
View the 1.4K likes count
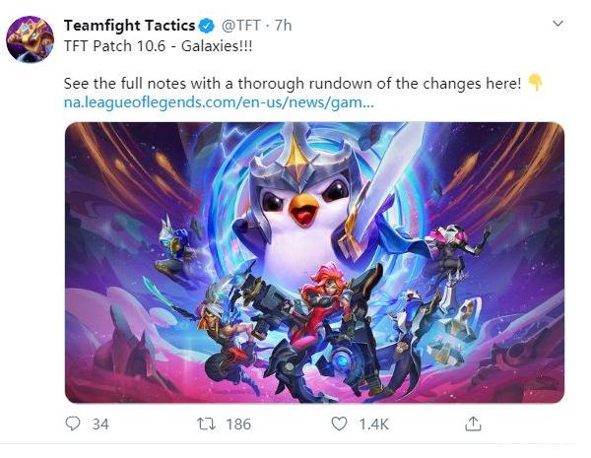tap(373, 425)
